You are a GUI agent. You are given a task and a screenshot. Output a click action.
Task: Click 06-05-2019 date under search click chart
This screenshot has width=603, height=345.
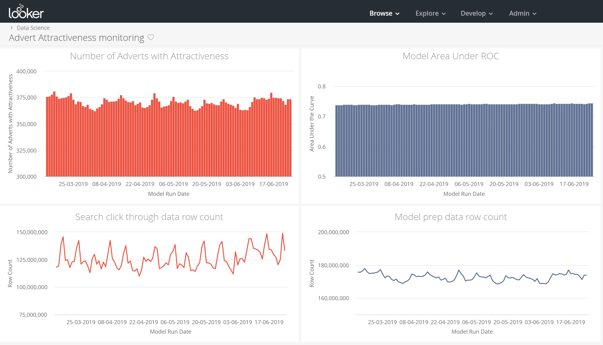click(x=175, y=322)
